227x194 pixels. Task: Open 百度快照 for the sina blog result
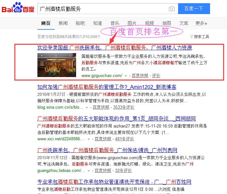(101, 107)
